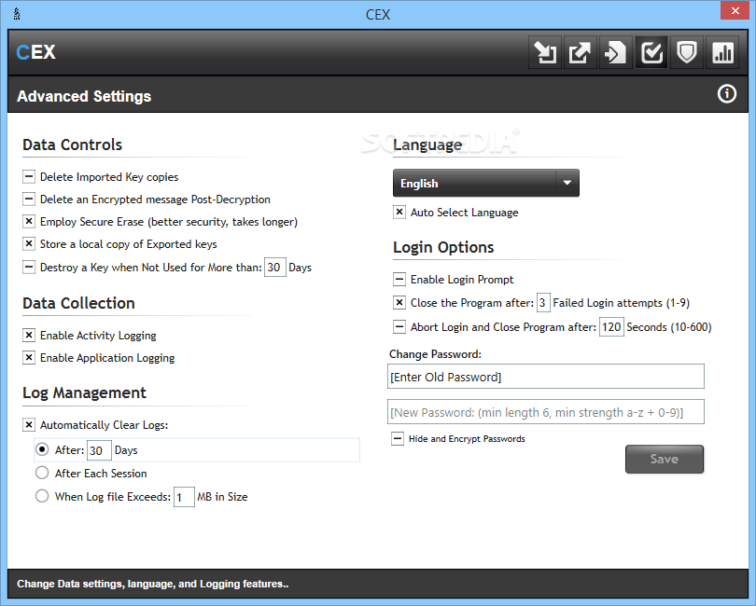Click the info icon in Advanced Settings

tap(726, 94)
